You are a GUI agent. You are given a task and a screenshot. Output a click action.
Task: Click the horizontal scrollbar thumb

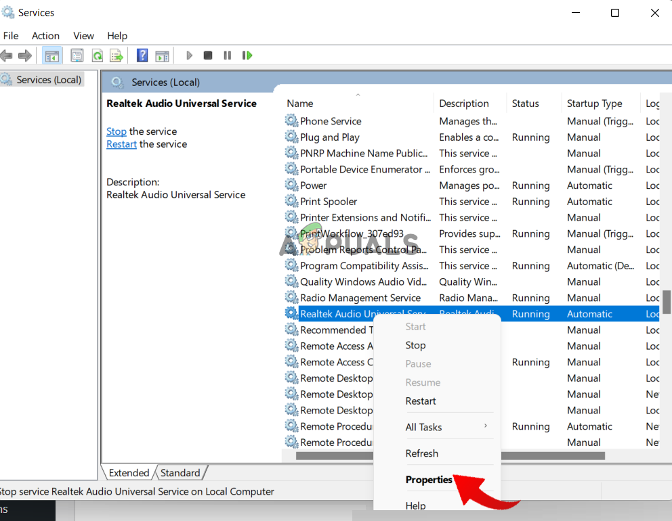450,455
